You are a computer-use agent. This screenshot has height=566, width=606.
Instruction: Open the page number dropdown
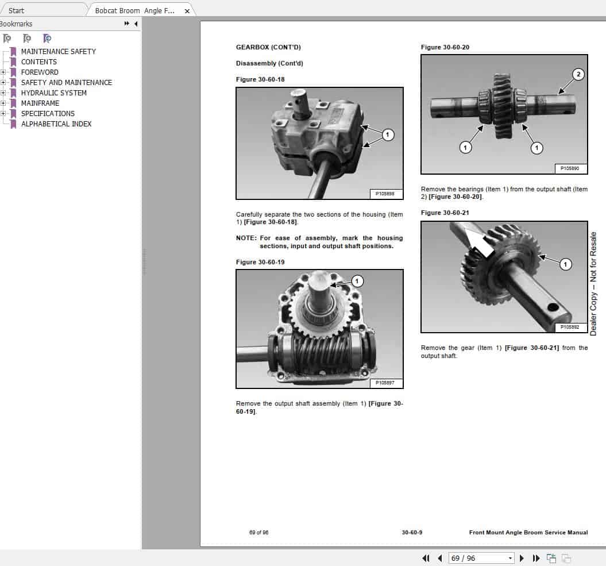coord(509,558)
